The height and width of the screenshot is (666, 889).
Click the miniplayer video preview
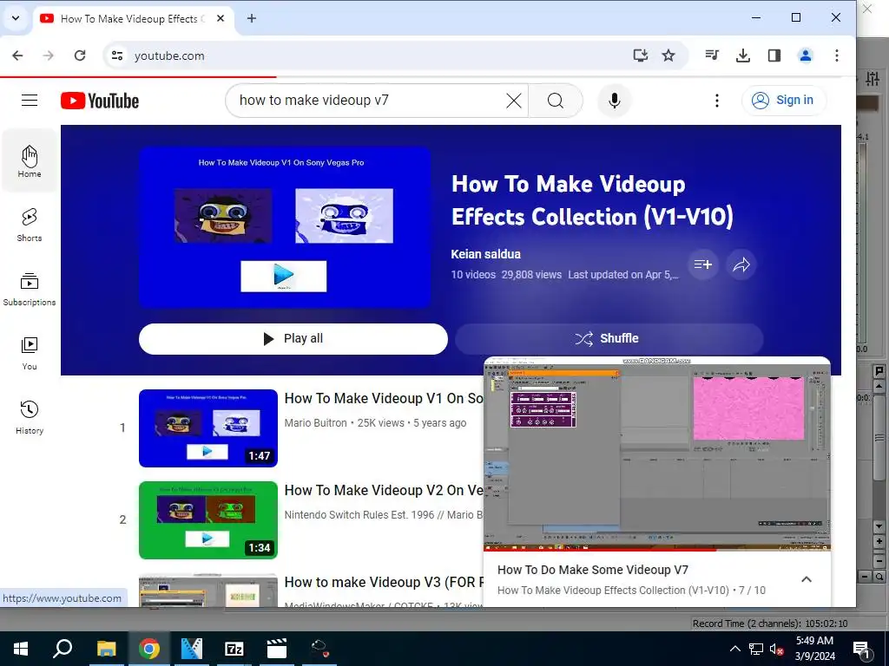tap(656, 453)
